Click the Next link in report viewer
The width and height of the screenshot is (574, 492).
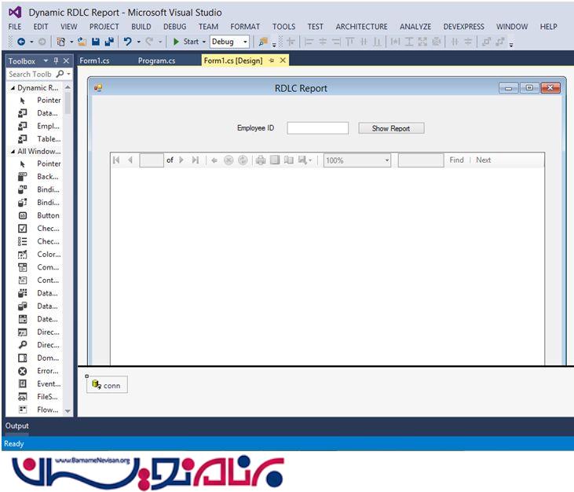(x=484, y=160)
